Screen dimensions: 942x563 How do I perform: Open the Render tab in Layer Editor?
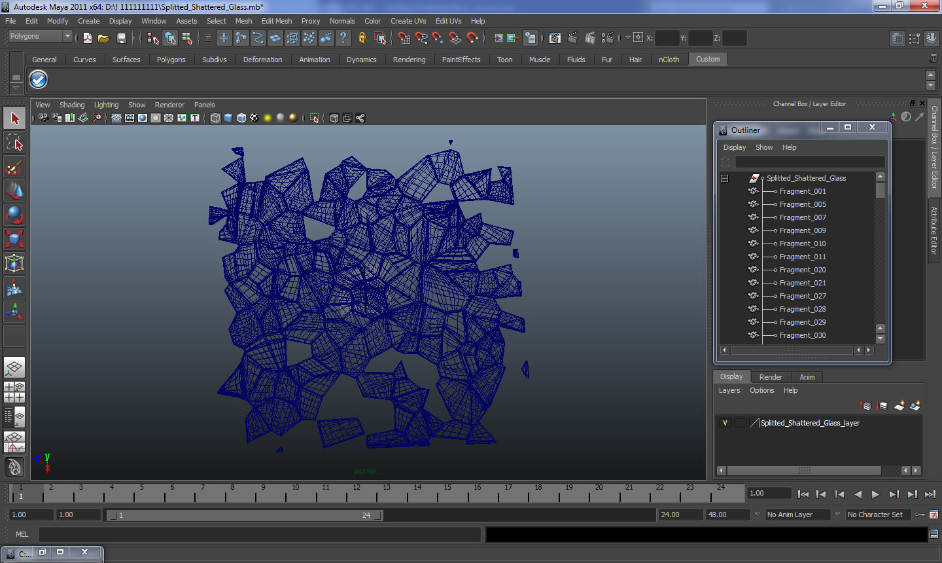(x=771, y=377)
